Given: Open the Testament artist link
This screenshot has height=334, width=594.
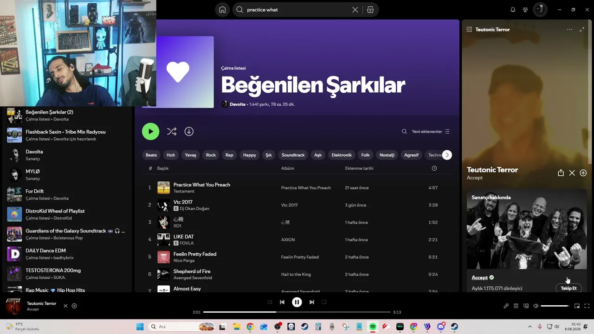Looking at the screenshot, I should coord(184,191).
